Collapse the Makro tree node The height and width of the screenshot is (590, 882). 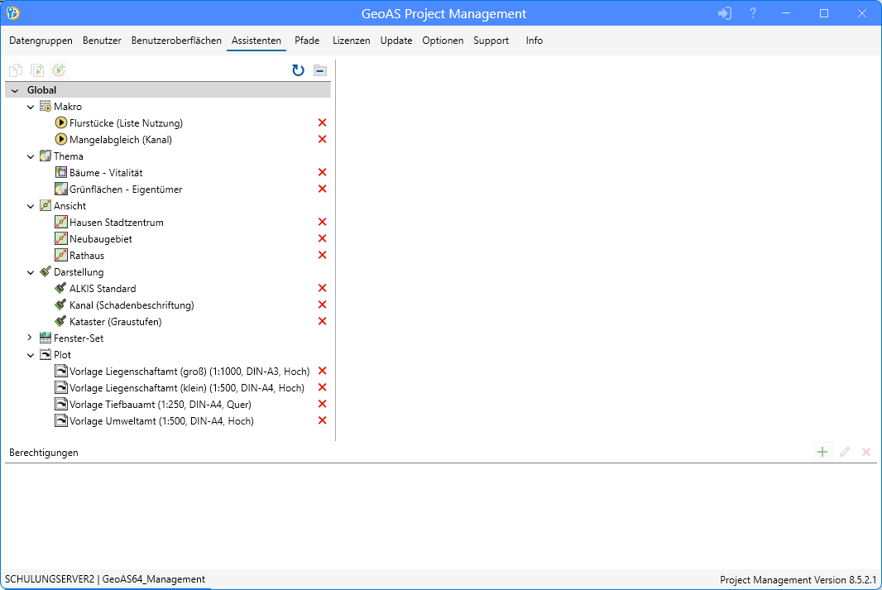[x=31, y=107]
